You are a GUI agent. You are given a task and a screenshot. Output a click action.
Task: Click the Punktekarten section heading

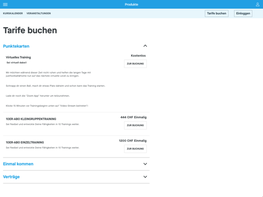[16, 46]
